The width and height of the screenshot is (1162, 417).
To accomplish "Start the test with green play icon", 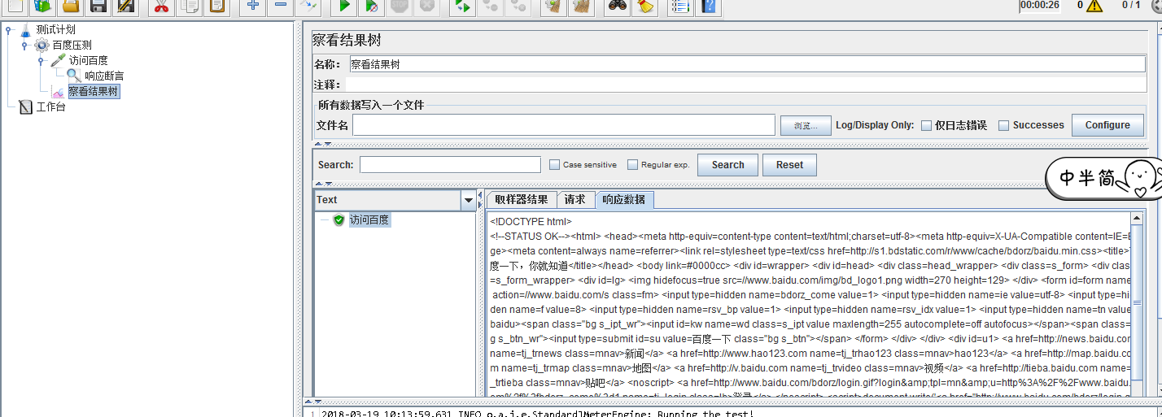I will click(x=344, y=7).
